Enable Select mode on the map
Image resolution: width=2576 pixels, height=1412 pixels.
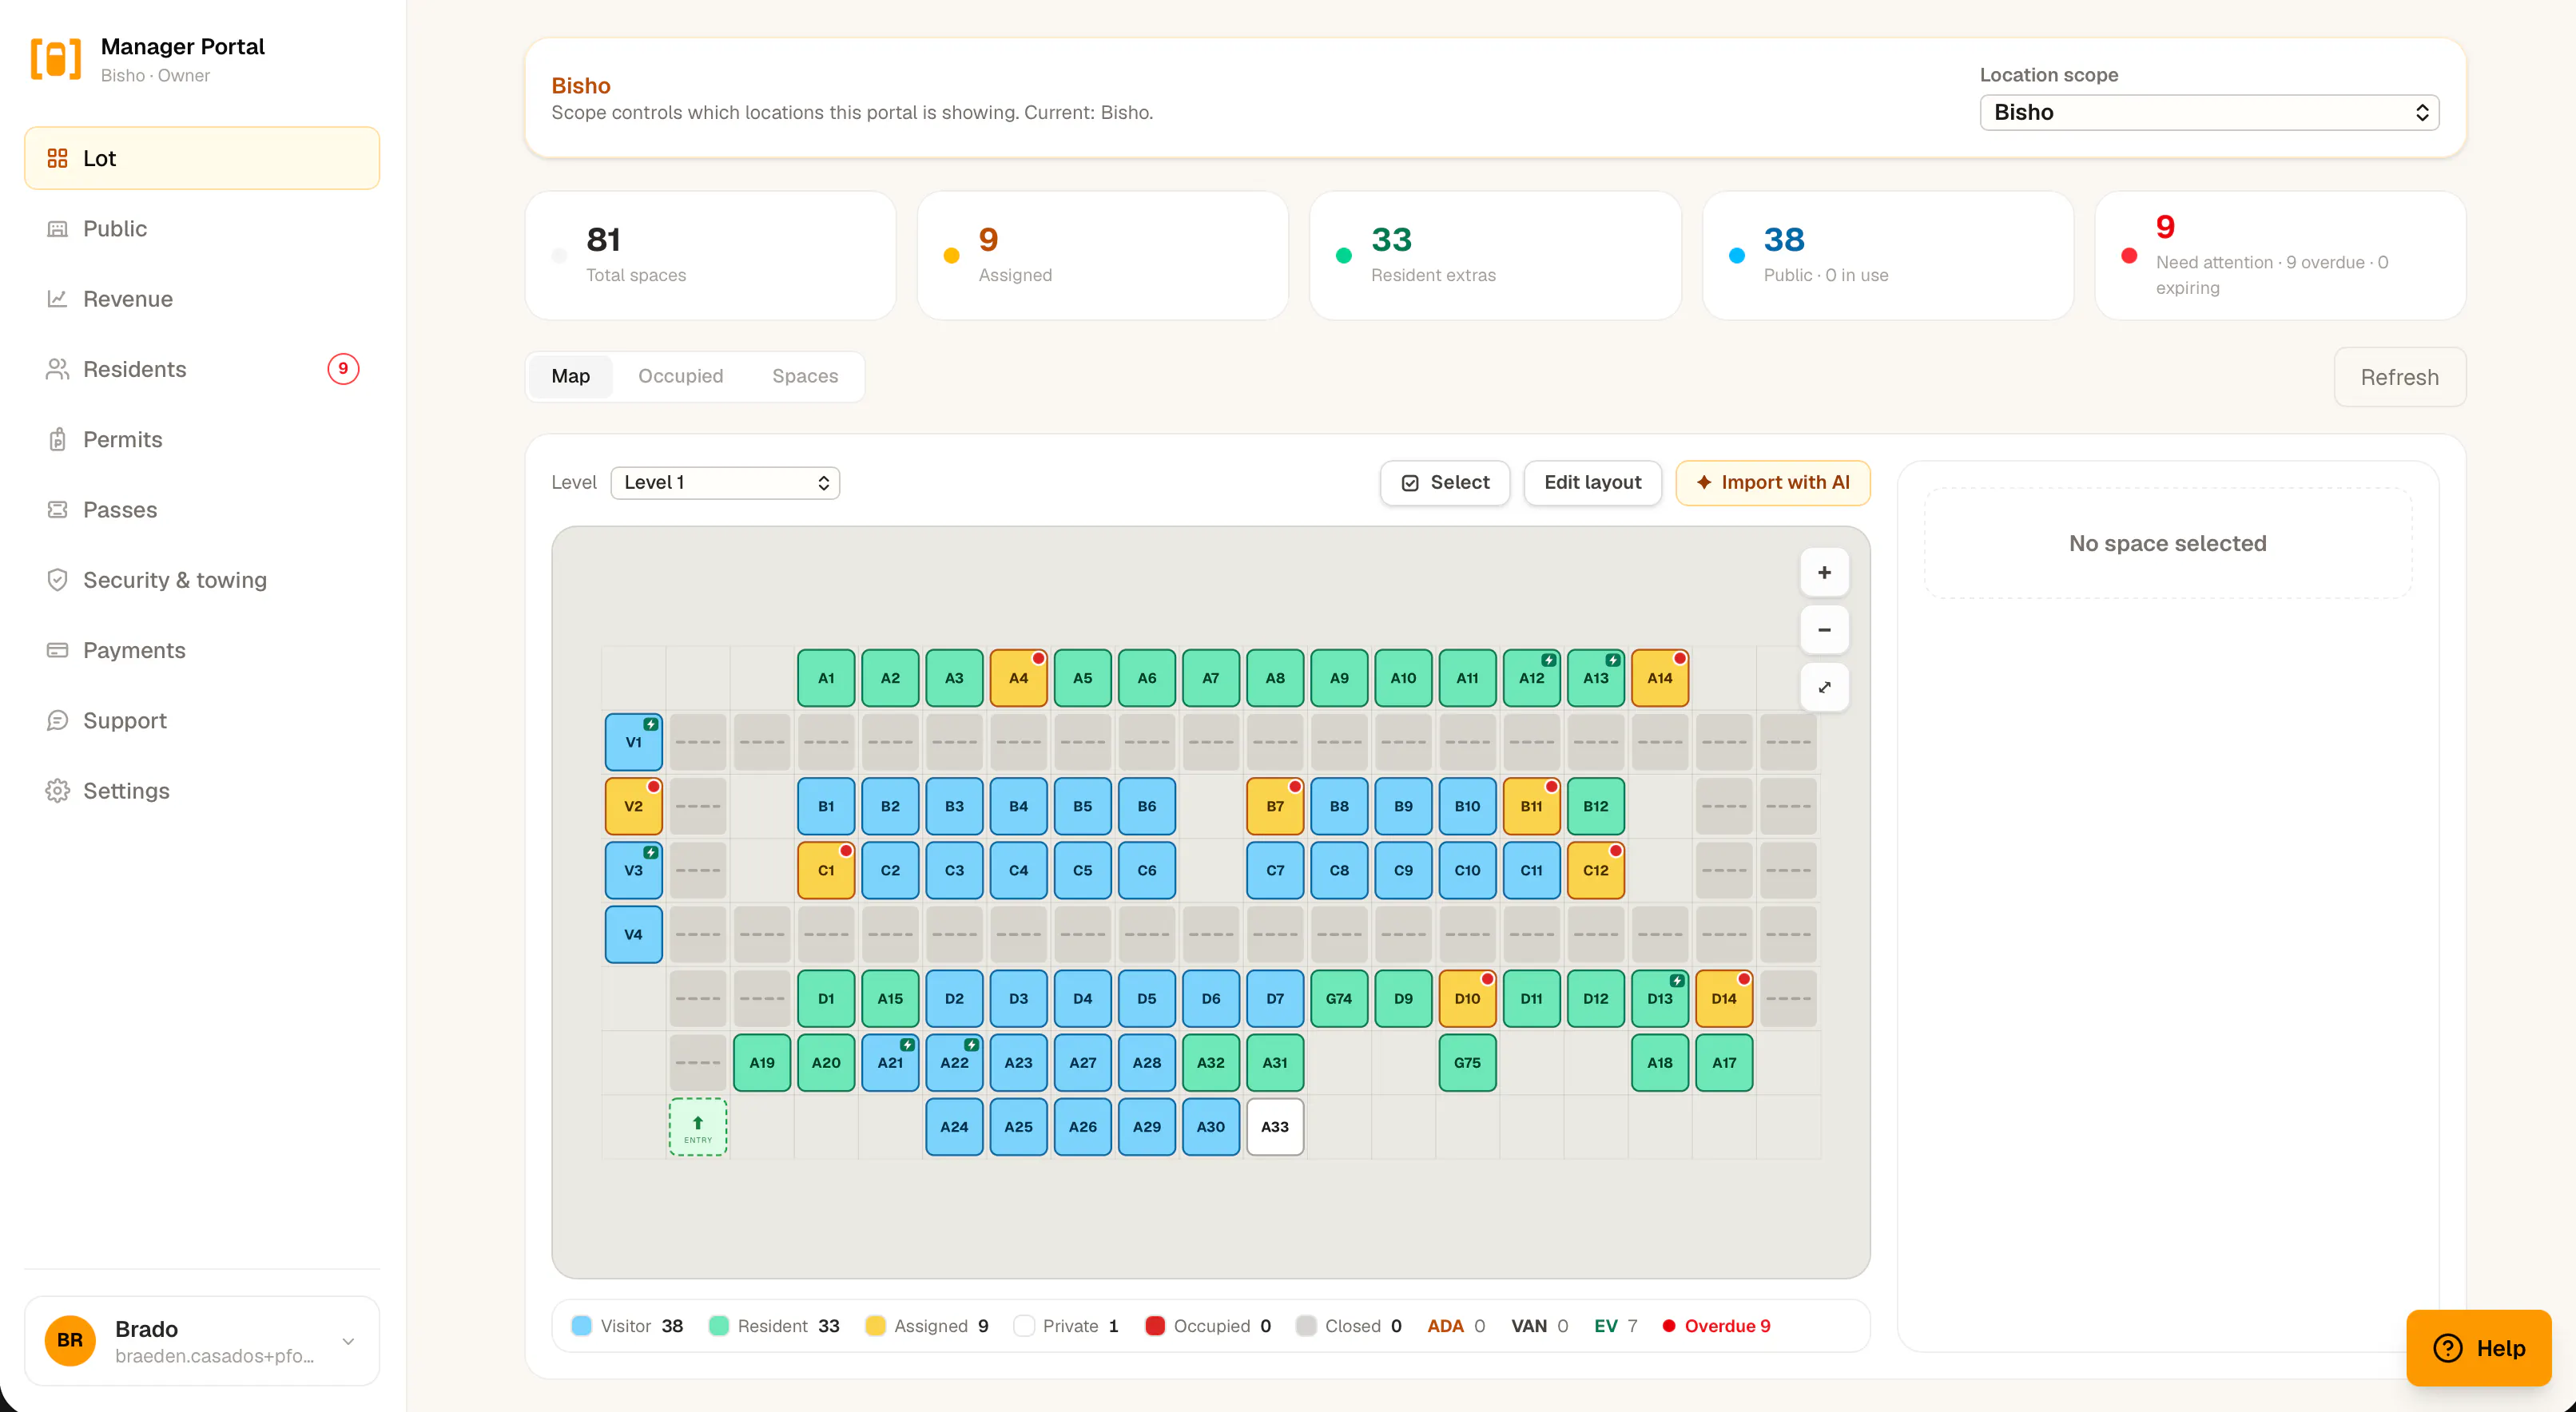(1445, 482)
